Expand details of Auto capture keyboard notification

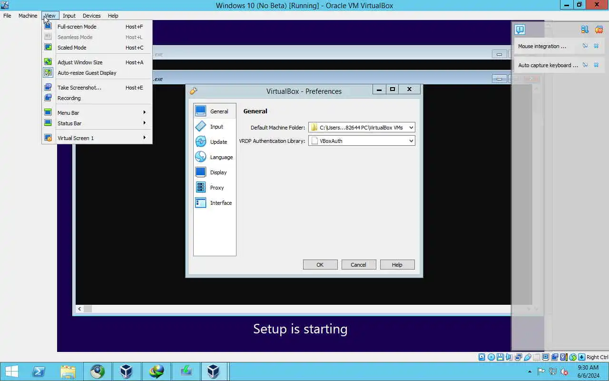click(x=585, y=65)
